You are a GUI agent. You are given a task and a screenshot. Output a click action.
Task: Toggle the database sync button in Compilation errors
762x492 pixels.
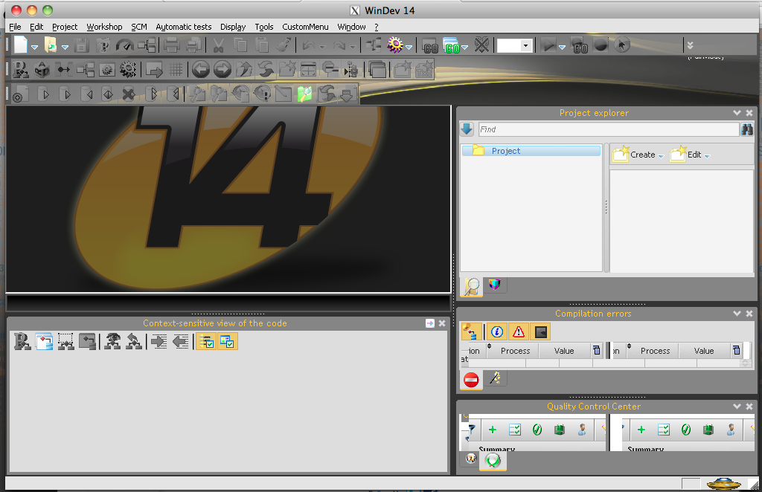point(471,332)
